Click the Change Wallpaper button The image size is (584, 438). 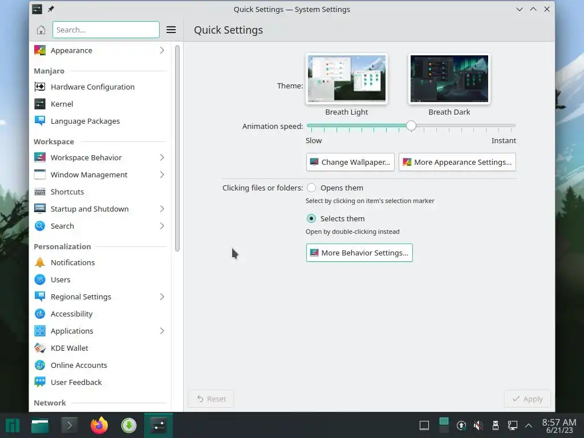(x=350, y=162)
